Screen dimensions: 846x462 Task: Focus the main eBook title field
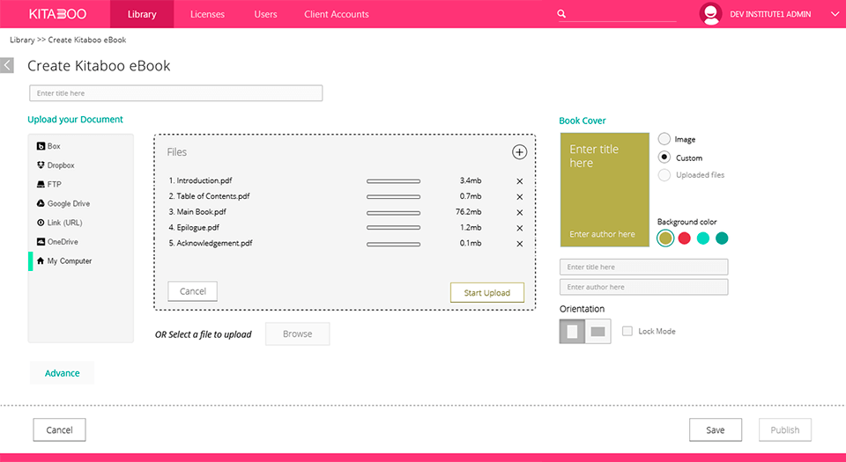176,93
